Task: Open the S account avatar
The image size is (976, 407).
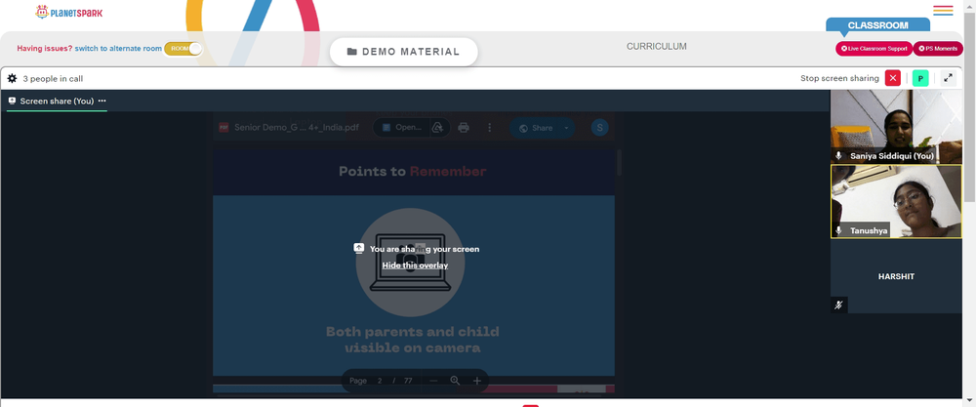Action: [x=599, y=128]
